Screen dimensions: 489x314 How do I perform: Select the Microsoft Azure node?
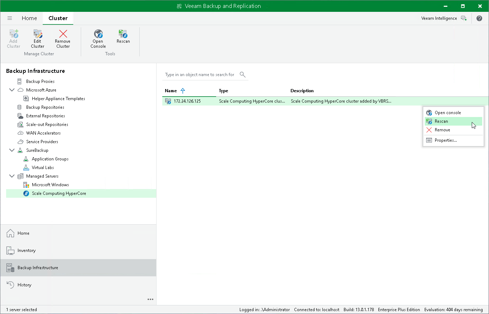pos(41,90)
